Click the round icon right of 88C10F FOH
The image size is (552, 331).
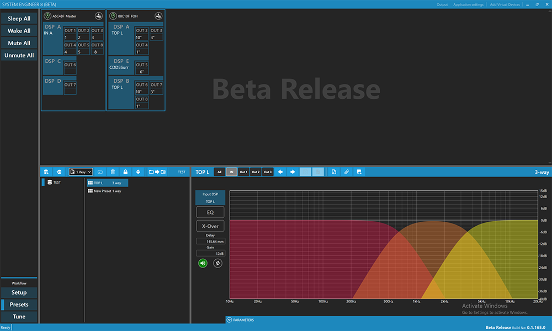(x=158, y=16)
